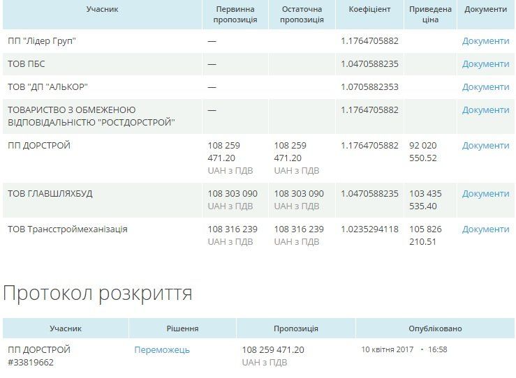Click the Приведена ціна column header
This screenshot has height=378, width=516.
(x=430, y=15)
